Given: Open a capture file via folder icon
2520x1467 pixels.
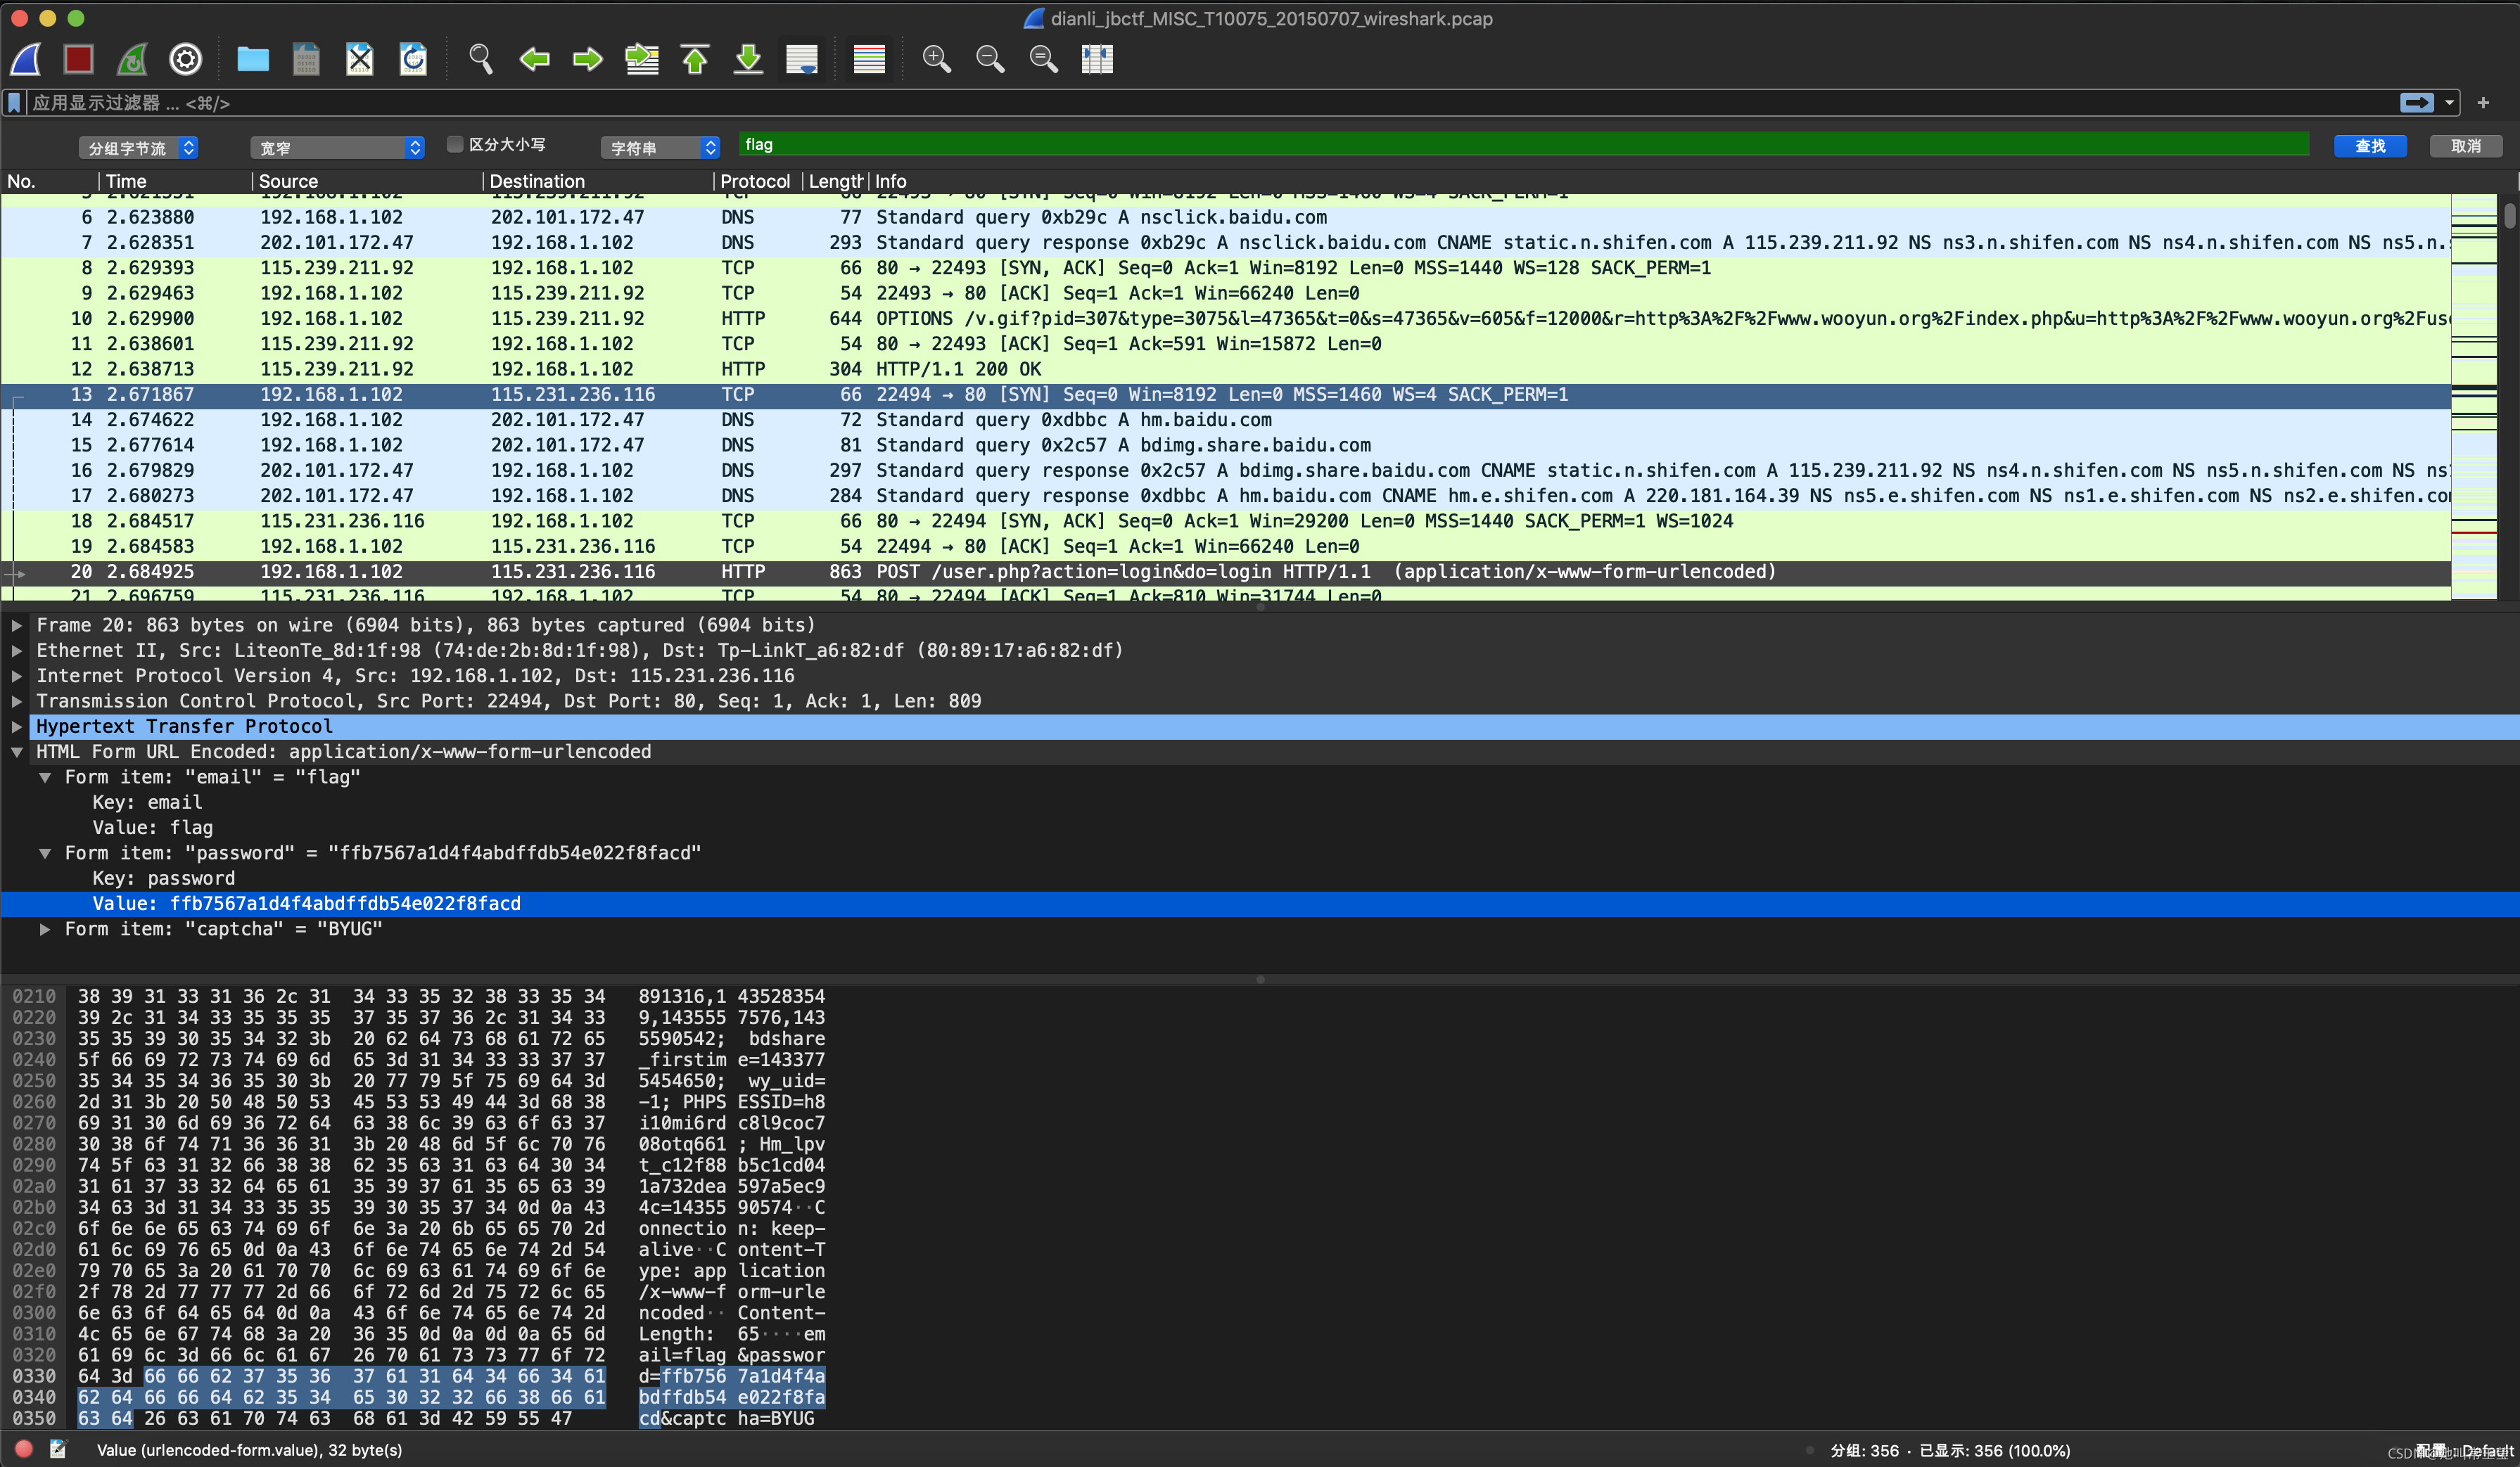Looking at the screenshot, I should point(253,60).
